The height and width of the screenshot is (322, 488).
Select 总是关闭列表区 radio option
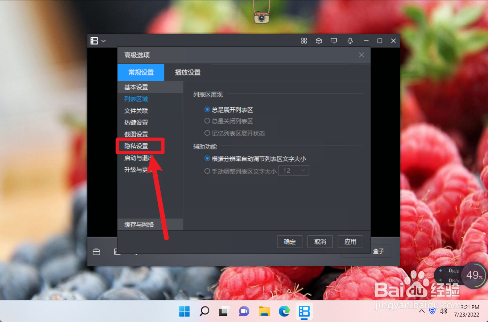coord(229,121)
